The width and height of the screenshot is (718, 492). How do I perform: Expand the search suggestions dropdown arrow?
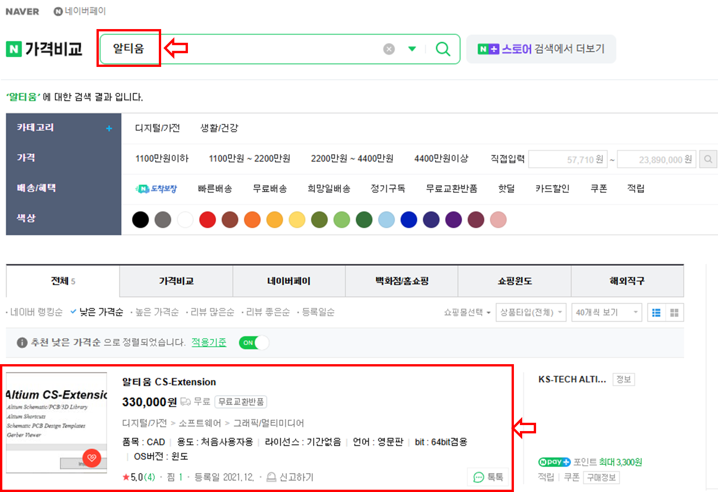click(412, 48)
